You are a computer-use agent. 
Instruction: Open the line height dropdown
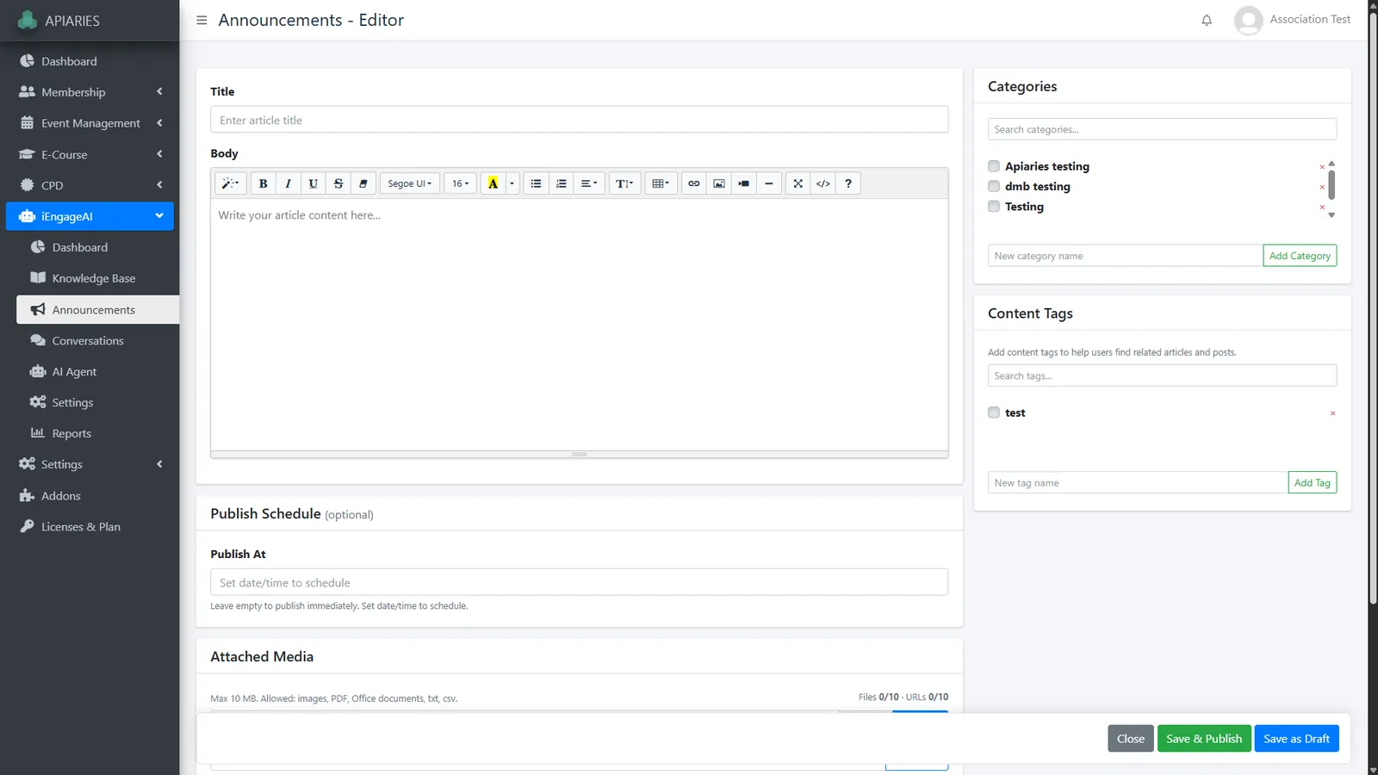(624, 183)
